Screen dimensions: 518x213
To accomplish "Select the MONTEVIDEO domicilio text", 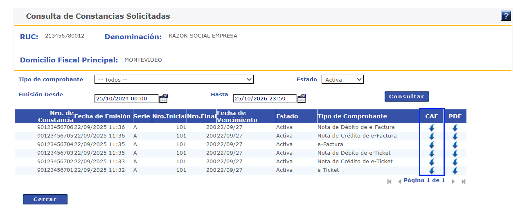I will click(x=143, y=60).
